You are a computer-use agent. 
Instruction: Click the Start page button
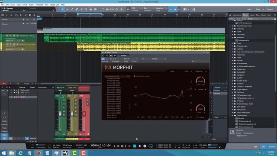point(249,9)
